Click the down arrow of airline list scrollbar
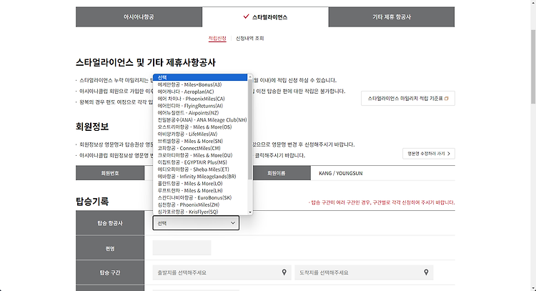 (x=250, y=212)
